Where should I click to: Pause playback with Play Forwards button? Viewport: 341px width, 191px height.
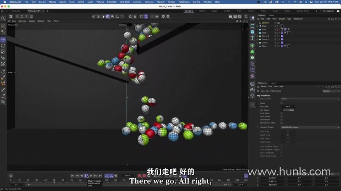click(x=86, y=176)
